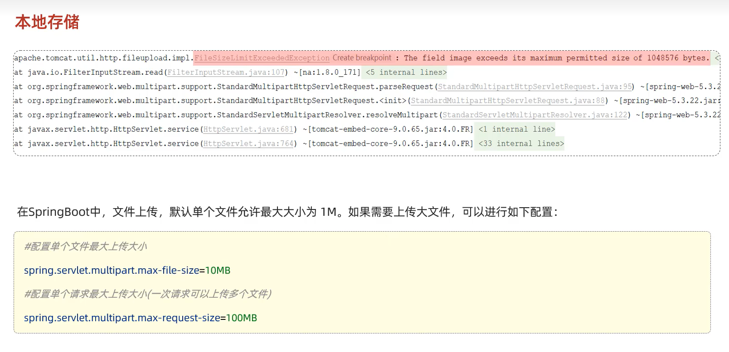
Task: Click the exceeds maximum permitted size error message
Action: coord(556,58)
